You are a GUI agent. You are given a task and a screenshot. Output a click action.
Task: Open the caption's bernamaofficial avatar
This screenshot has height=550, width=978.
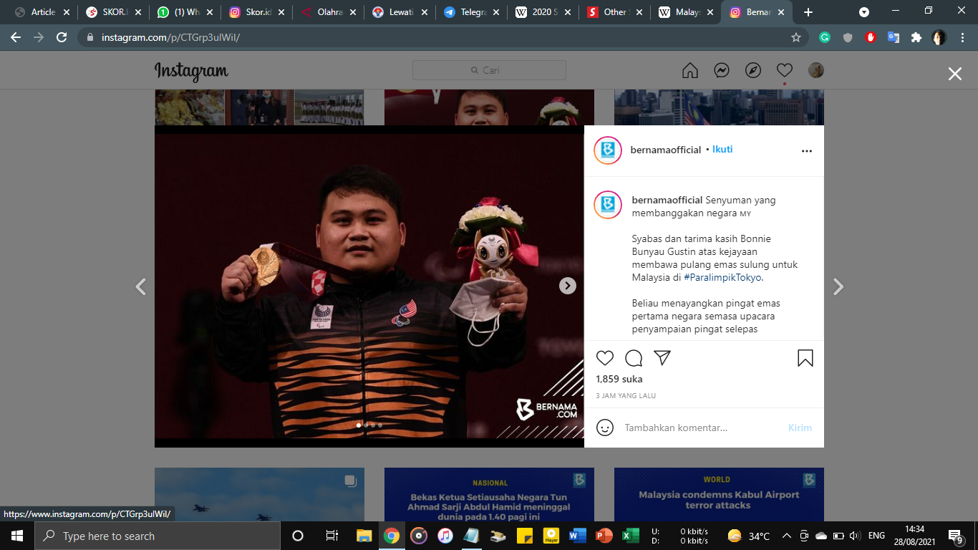608,205
